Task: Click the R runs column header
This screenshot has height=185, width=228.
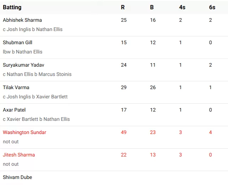Action: point(123,7)
